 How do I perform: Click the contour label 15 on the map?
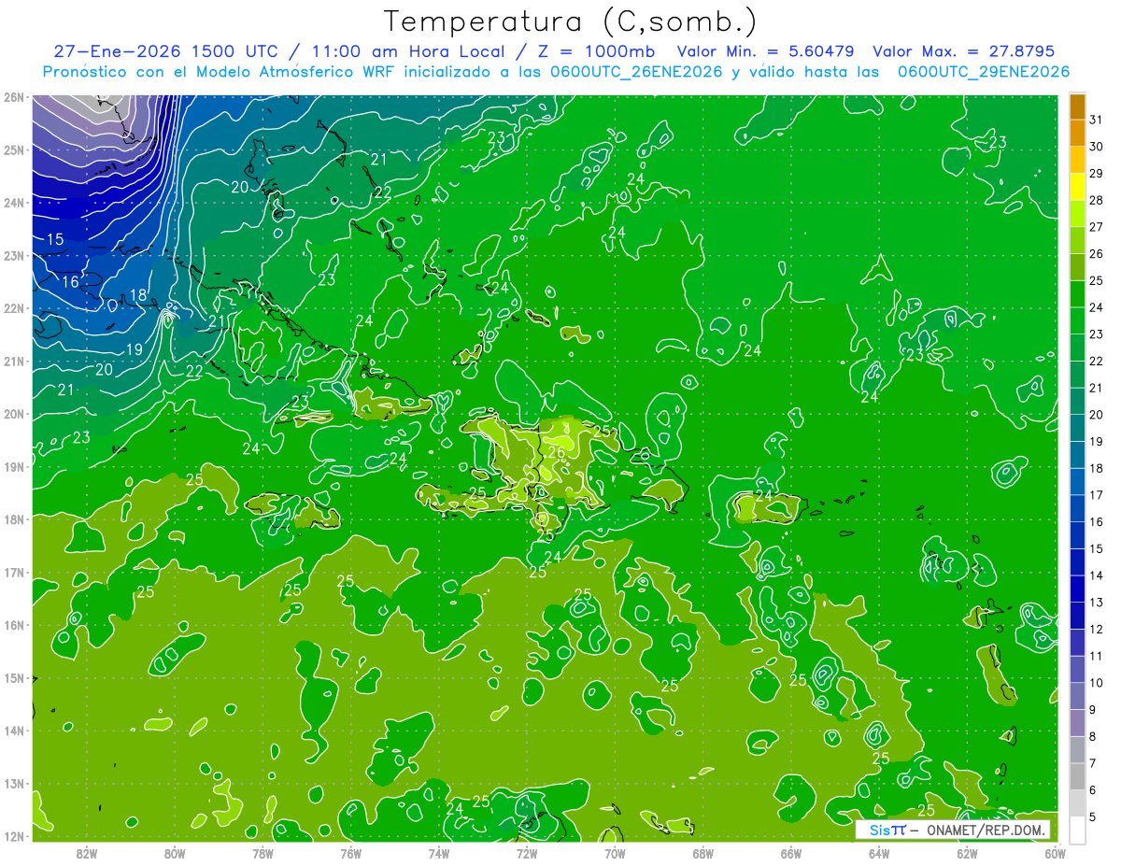(55, 240)
